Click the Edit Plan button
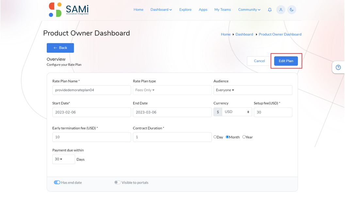 (x=286, y=61)
